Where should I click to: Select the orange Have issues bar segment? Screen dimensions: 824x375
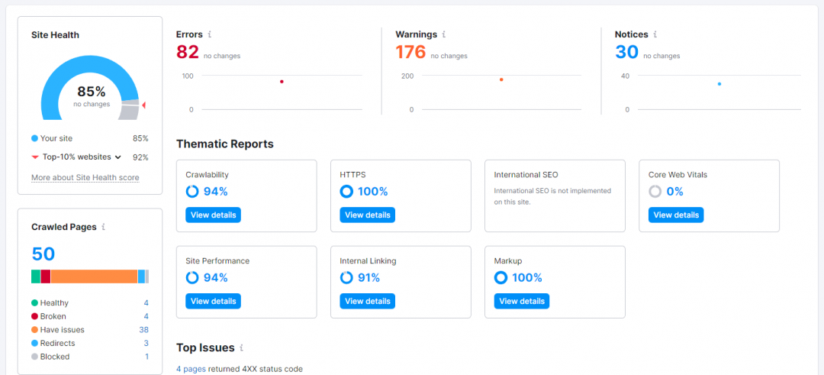point(94,276)
